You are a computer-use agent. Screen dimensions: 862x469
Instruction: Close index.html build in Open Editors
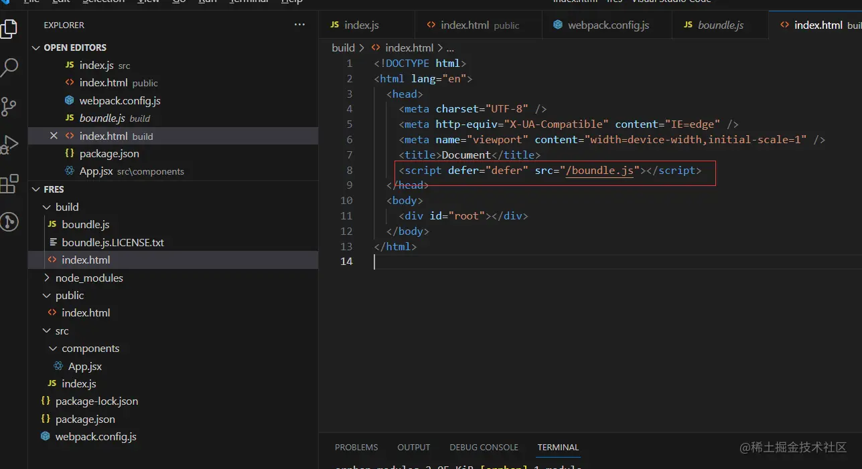click(54, 136)
